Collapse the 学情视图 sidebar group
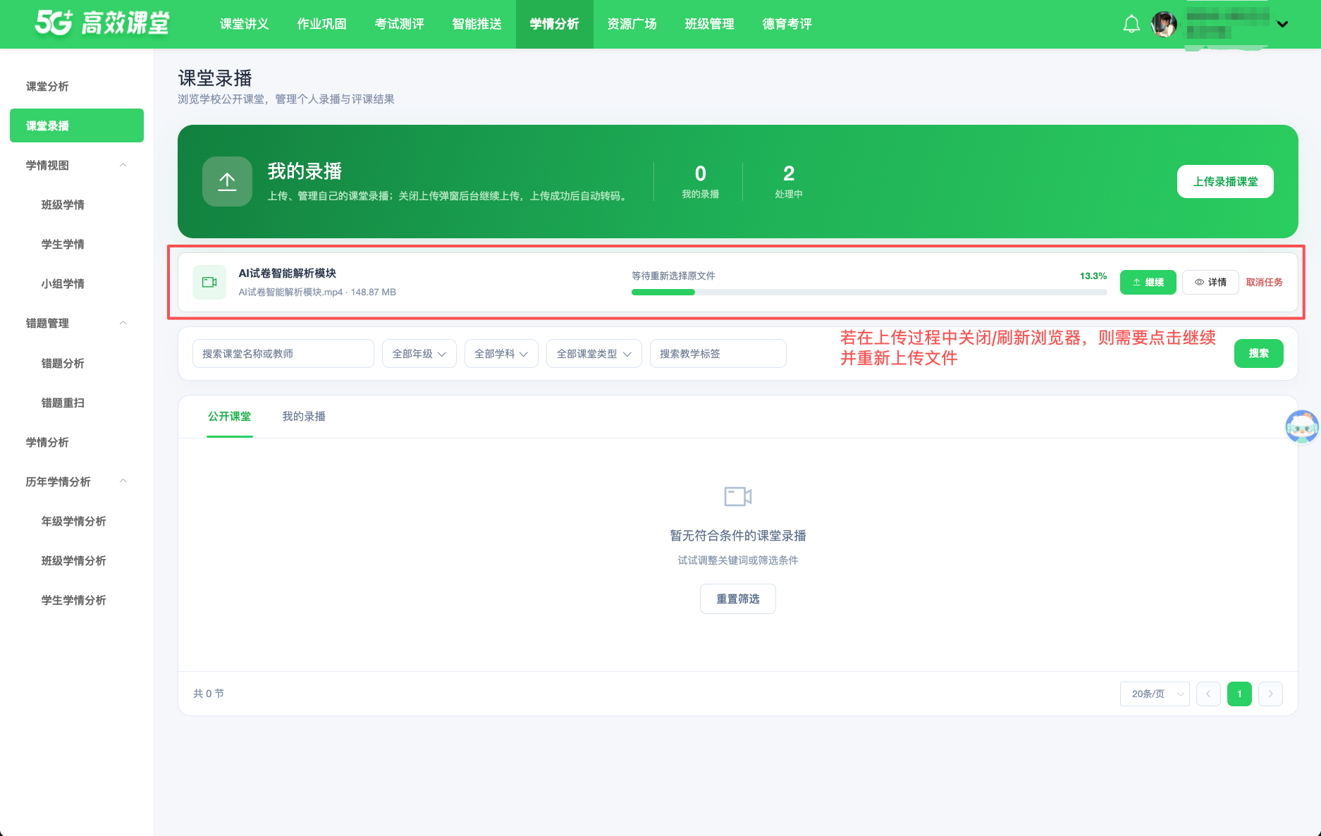 pyautogui.click(x=77, y=165)
